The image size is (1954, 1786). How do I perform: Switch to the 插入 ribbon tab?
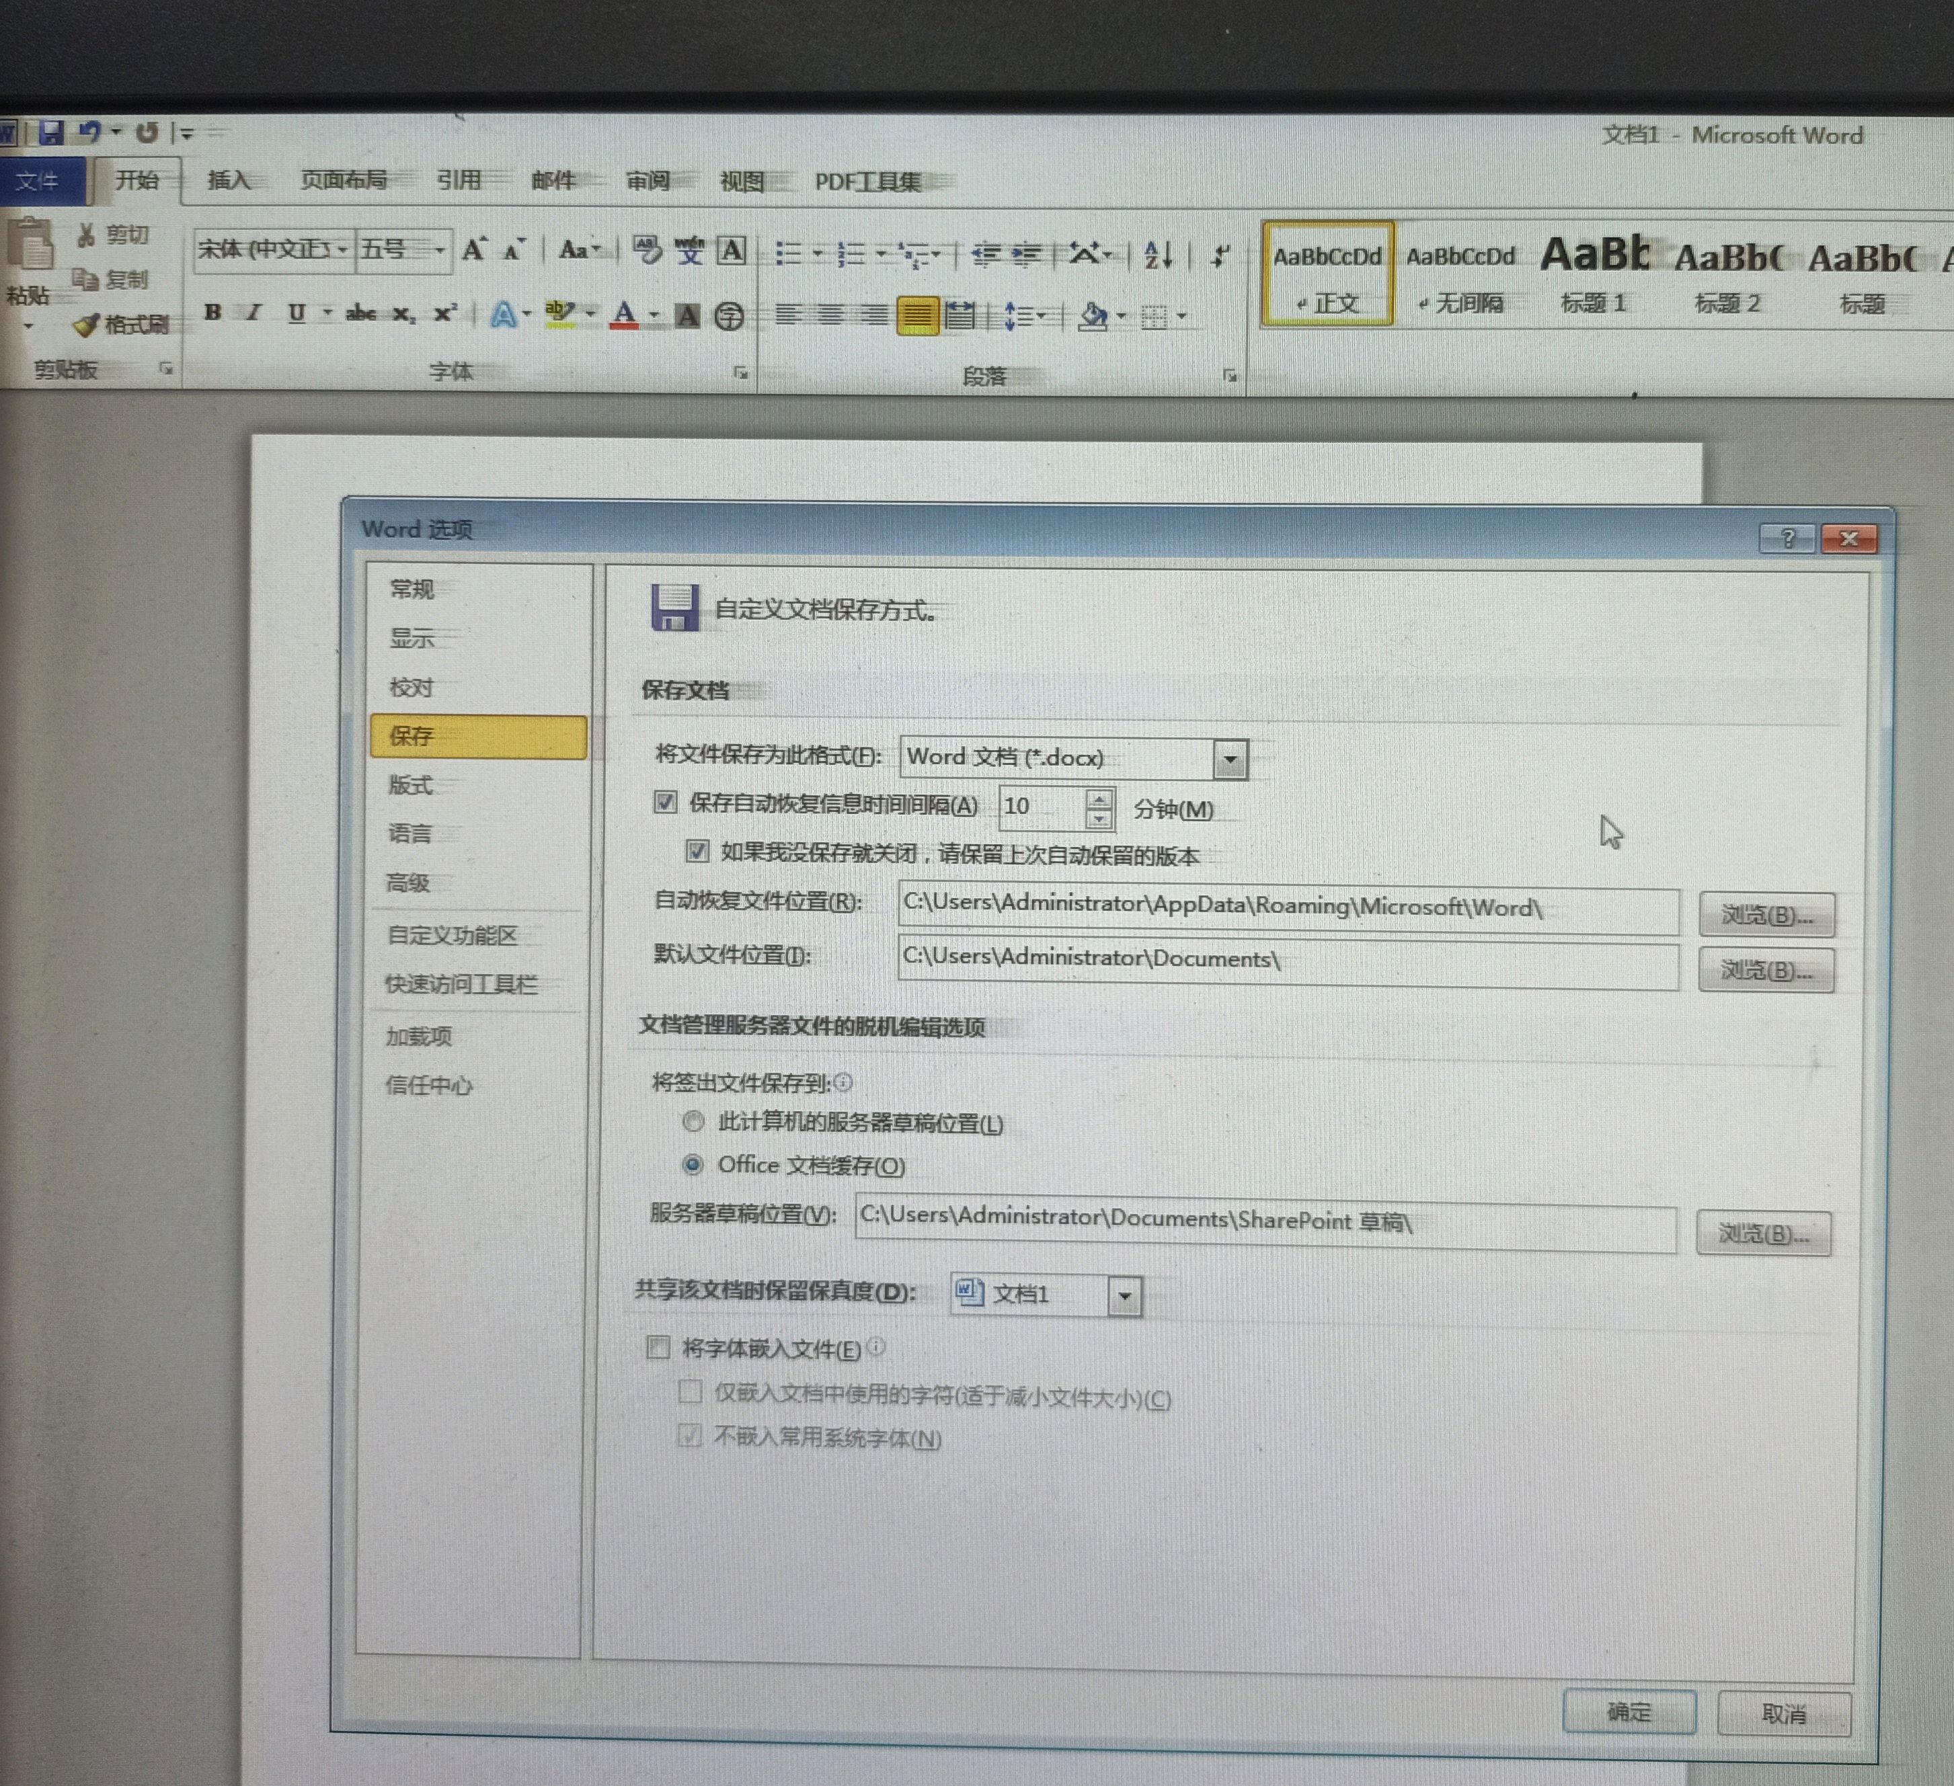pyautogui.click(x=230, y=180)
